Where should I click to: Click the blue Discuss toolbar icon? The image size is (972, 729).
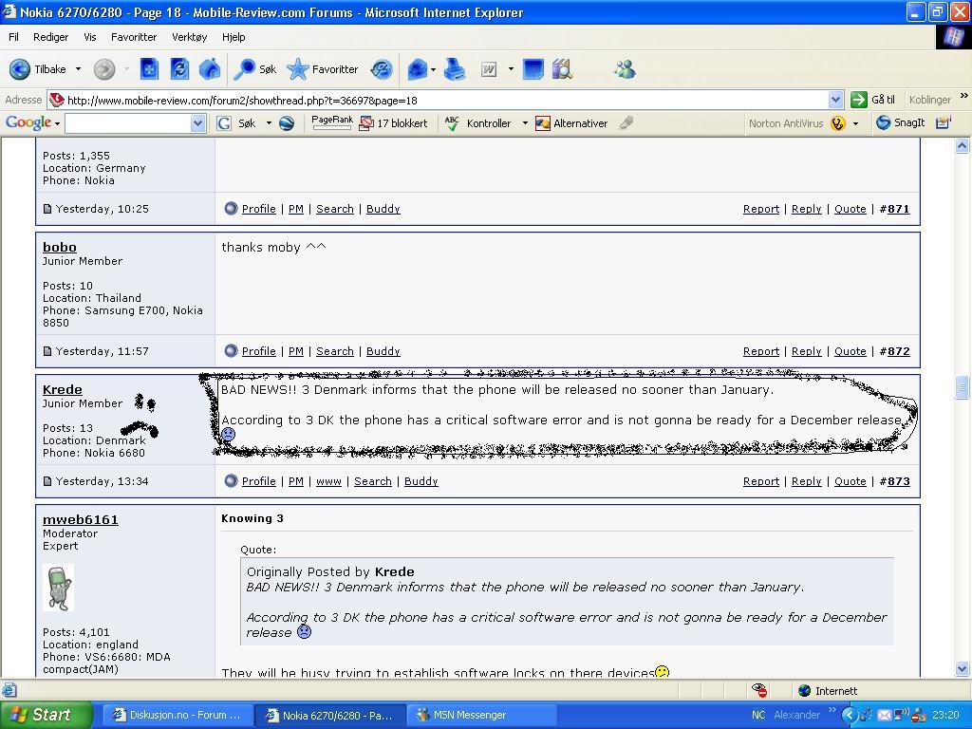click(533, 69)
